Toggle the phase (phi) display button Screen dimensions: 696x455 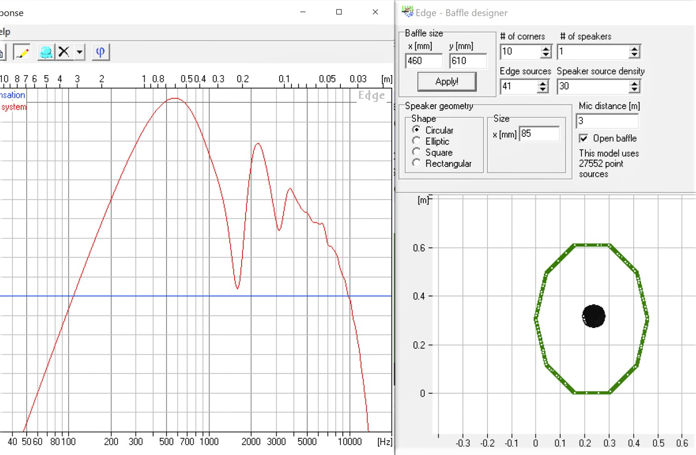click(x=100, y=52)
